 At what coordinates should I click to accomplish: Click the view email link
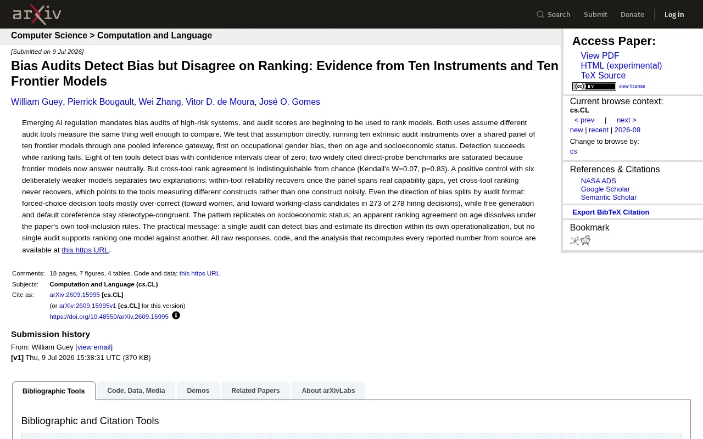pyautogui.click(x=94, y=347)
